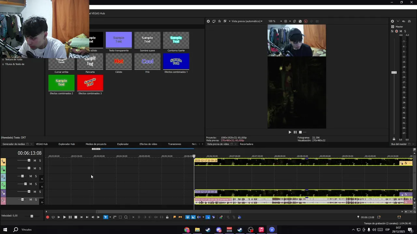The height and width of the screenshot is (234, 417).
Task: Solo audio track 6
Action: [36, 200]
